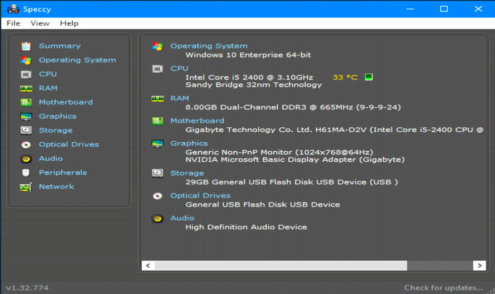The height and width of the screenshot is (294, 495).
Task: Click the Check for updates link
Action: pos(443,287)
